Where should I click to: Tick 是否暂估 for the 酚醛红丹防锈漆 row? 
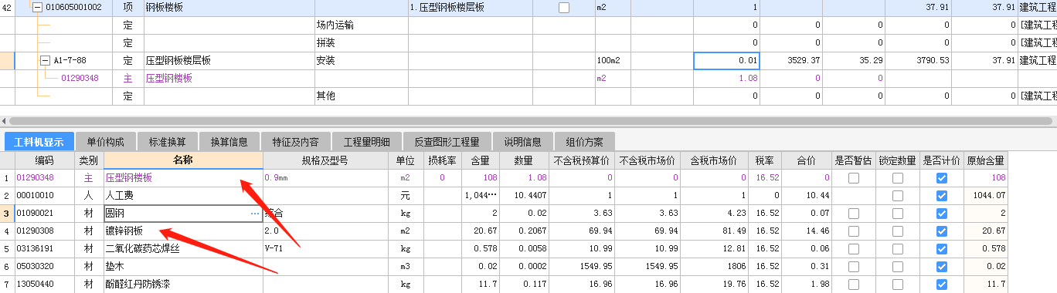click(854, 285)
